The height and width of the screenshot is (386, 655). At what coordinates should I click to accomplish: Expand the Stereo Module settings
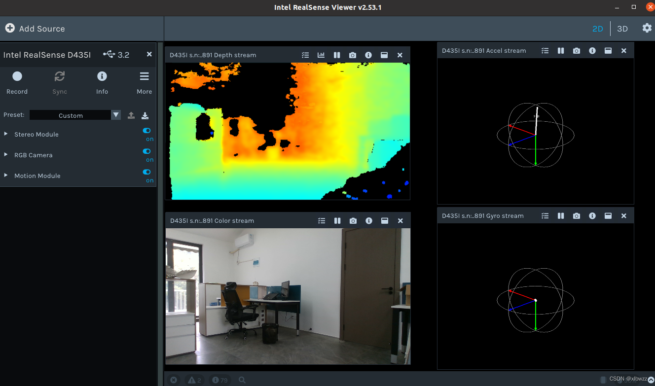[x=6, y=134]
